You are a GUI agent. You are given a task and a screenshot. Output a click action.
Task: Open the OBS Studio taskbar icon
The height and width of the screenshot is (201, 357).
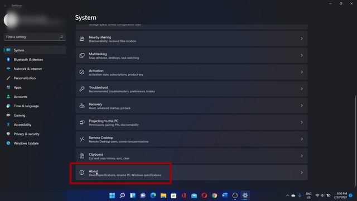coord(235,195)
